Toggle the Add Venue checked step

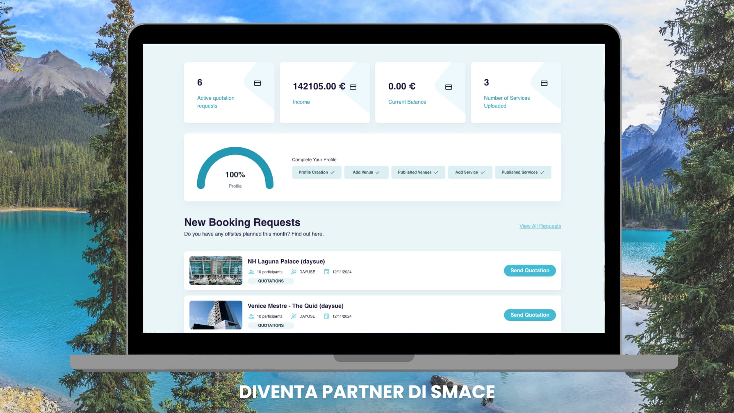[366, 172]
